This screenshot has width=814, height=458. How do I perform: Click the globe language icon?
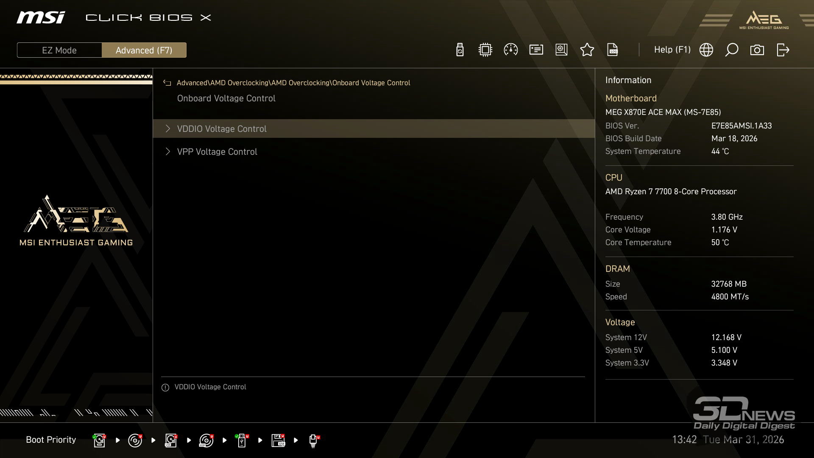tap(706, 50)
